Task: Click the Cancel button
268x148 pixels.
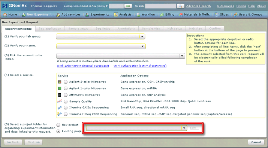Action: pyautogui.click(x=256, y=142)
